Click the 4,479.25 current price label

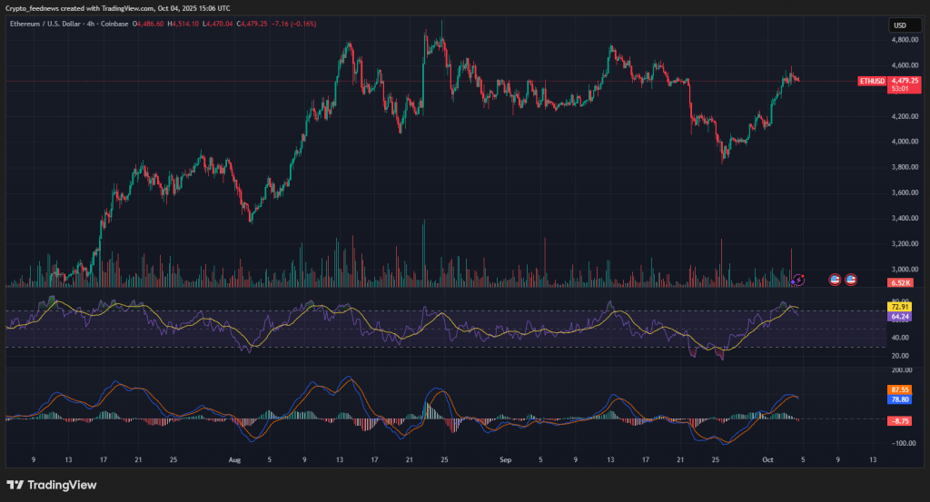coord(905,80)
